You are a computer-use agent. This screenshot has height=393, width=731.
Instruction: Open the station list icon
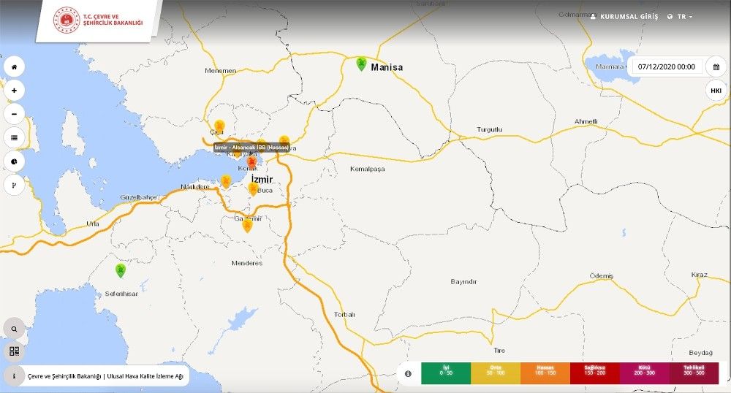(14, 137)
